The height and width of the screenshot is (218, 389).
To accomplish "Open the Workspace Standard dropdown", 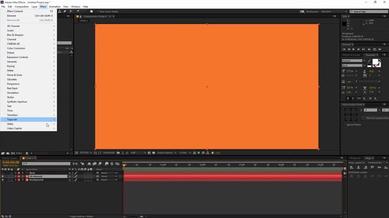I will click(x=334, y=12).
